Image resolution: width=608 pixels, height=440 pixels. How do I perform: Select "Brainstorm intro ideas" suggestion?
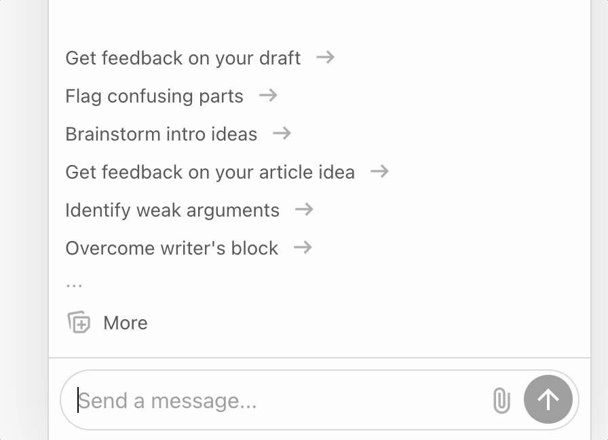point(161,134)
